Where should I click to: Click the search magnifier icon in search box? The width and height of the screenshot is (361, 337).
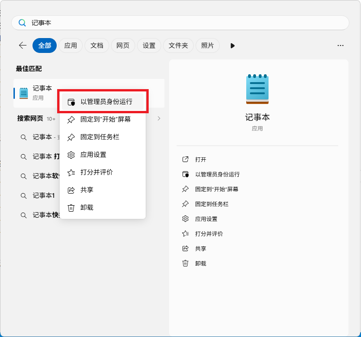point(22,23)
